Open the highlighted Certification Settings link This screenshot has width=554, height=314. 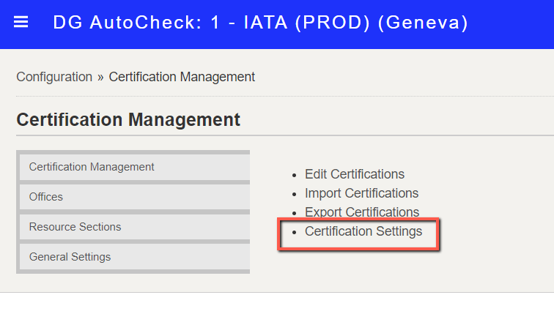coord(363,231)
